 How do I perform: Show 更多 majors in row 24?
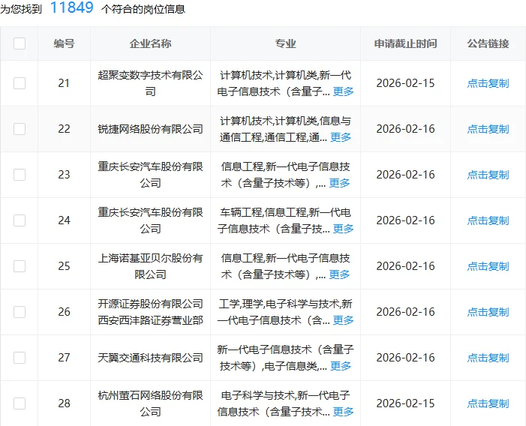[343, 229]
